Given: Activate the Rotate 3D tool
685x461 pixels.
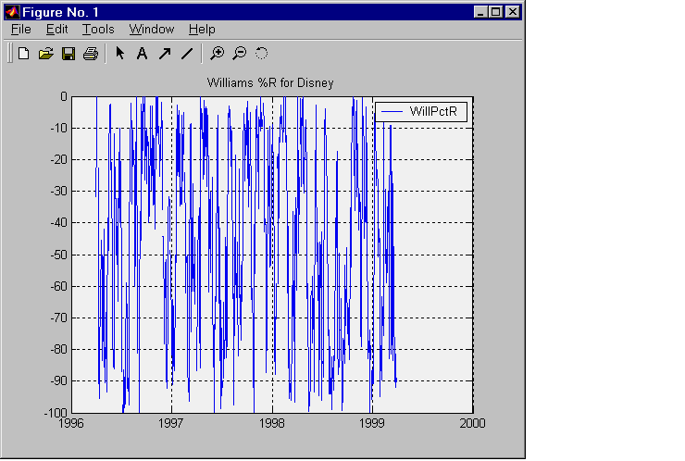Looking at the screenshot, I should tap(261, 54).
